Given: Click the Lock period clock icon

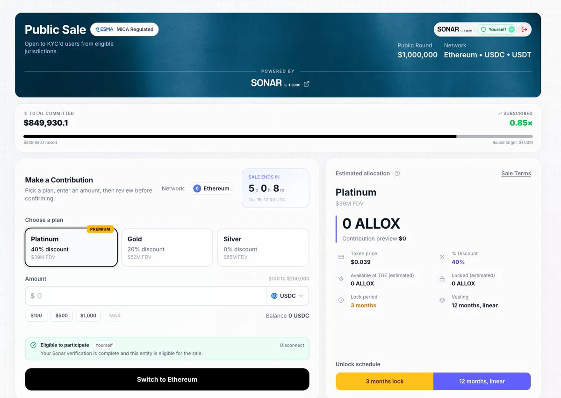Looking at the screenshot, I should point(341,301).
